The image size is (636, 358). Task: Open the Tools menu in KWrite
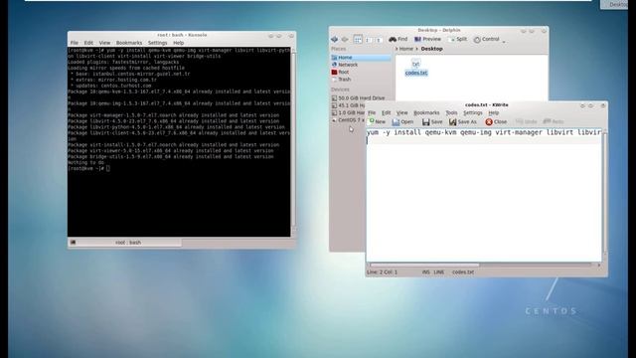(x=451, y=112)
